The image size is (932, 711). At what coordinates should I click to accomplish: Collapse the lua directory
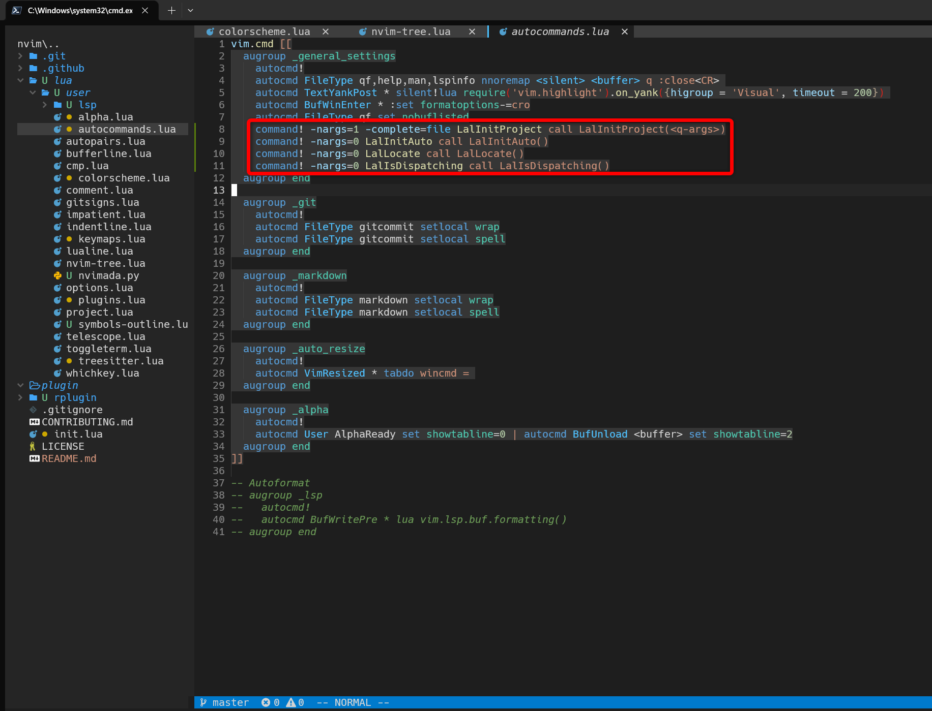(20, 80)
